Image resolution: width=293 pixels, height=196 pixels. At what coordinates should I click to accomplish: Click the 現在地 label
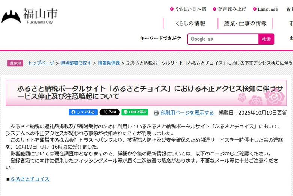click(x=15, y=63)
